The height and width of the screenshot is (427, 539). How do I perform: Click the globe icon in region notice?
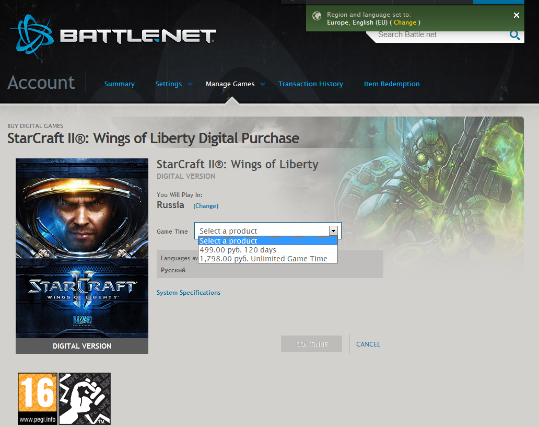pyautogui.click(x=317, y=16)
